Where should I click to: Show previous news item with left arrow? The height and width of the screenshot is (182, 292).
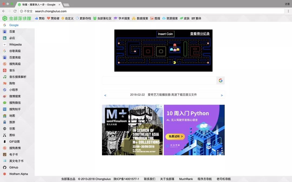105,95
